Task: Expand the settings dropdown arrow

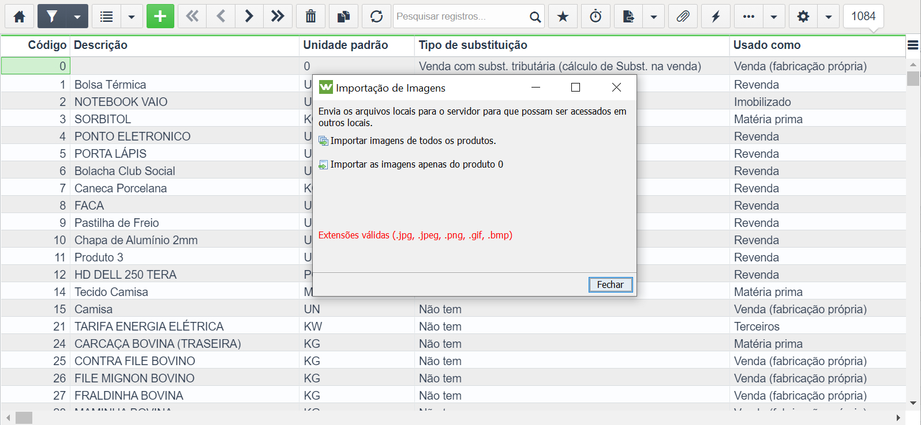Action: tap(828, 16)
